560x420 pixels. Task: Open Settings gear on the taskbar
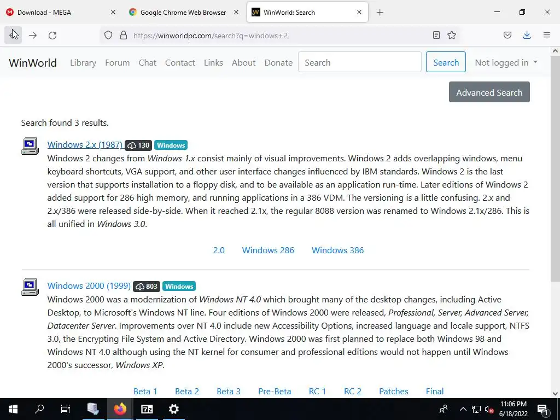[x=173, y=409]
